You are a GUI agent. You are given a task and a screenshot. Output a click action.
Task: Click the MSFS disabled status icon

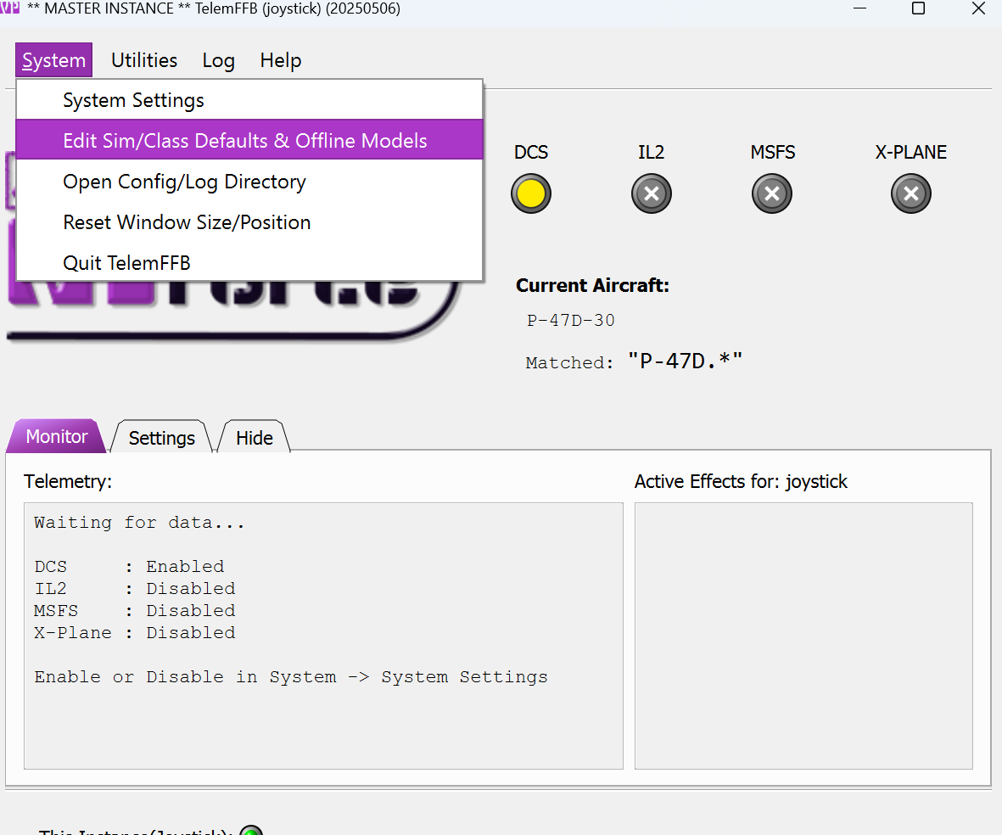(x=772, y=193)
